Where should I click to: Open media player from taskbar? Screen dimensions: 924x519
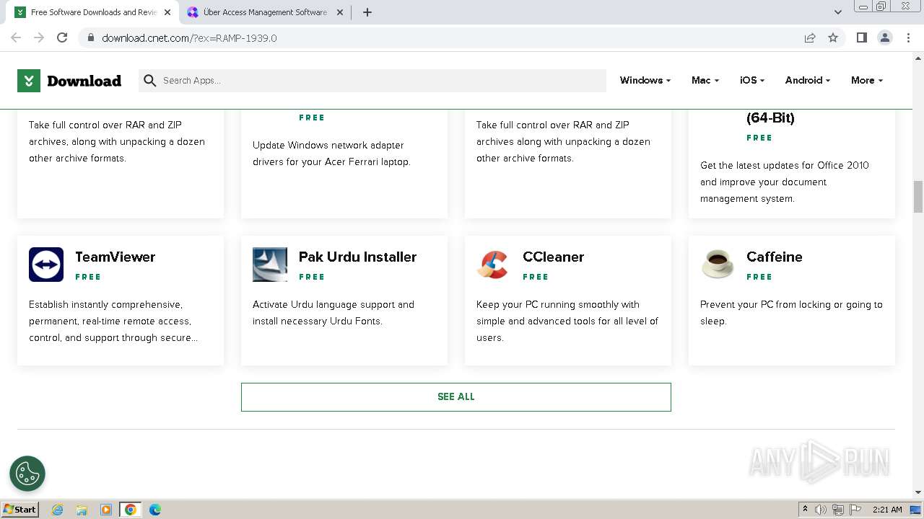click(106, 510)
